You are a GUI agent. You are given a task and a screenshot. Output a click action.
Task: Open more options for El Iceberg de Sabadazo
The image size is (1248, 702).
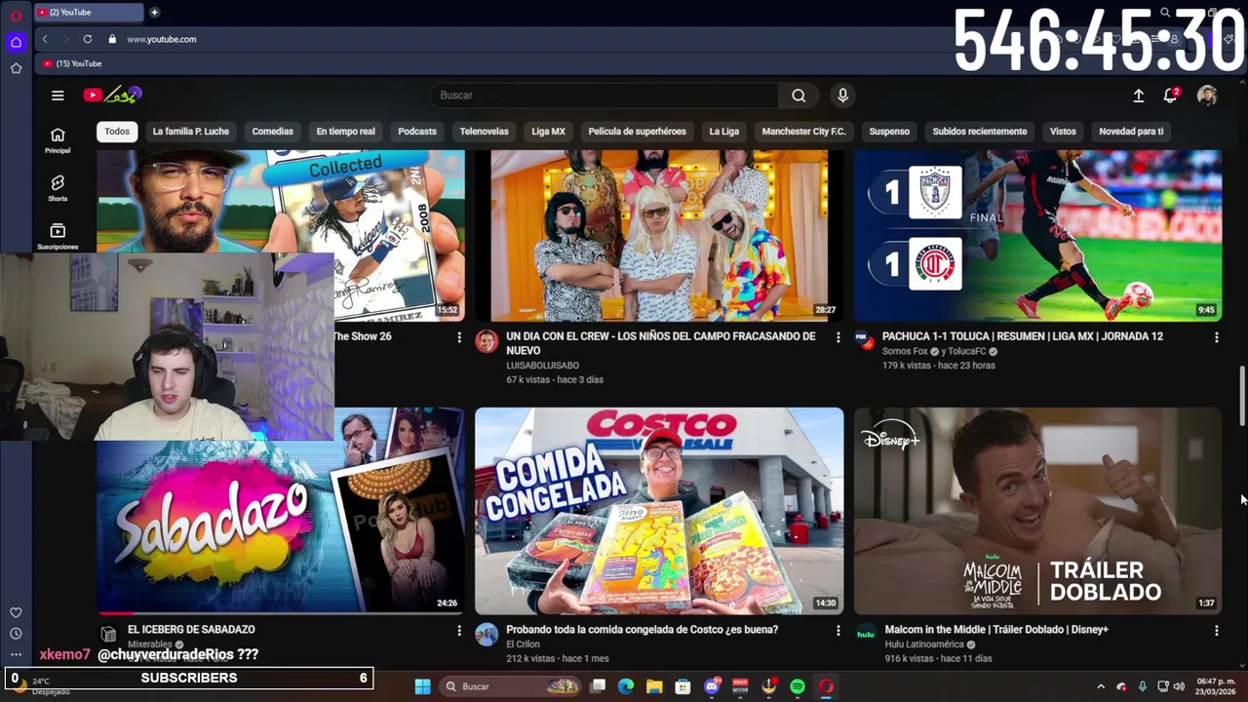coord(459,631)
